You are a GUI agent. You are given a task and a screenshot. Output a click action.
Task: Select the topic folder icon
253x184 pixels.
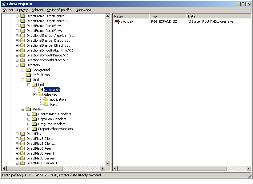(x=46, y=104)
